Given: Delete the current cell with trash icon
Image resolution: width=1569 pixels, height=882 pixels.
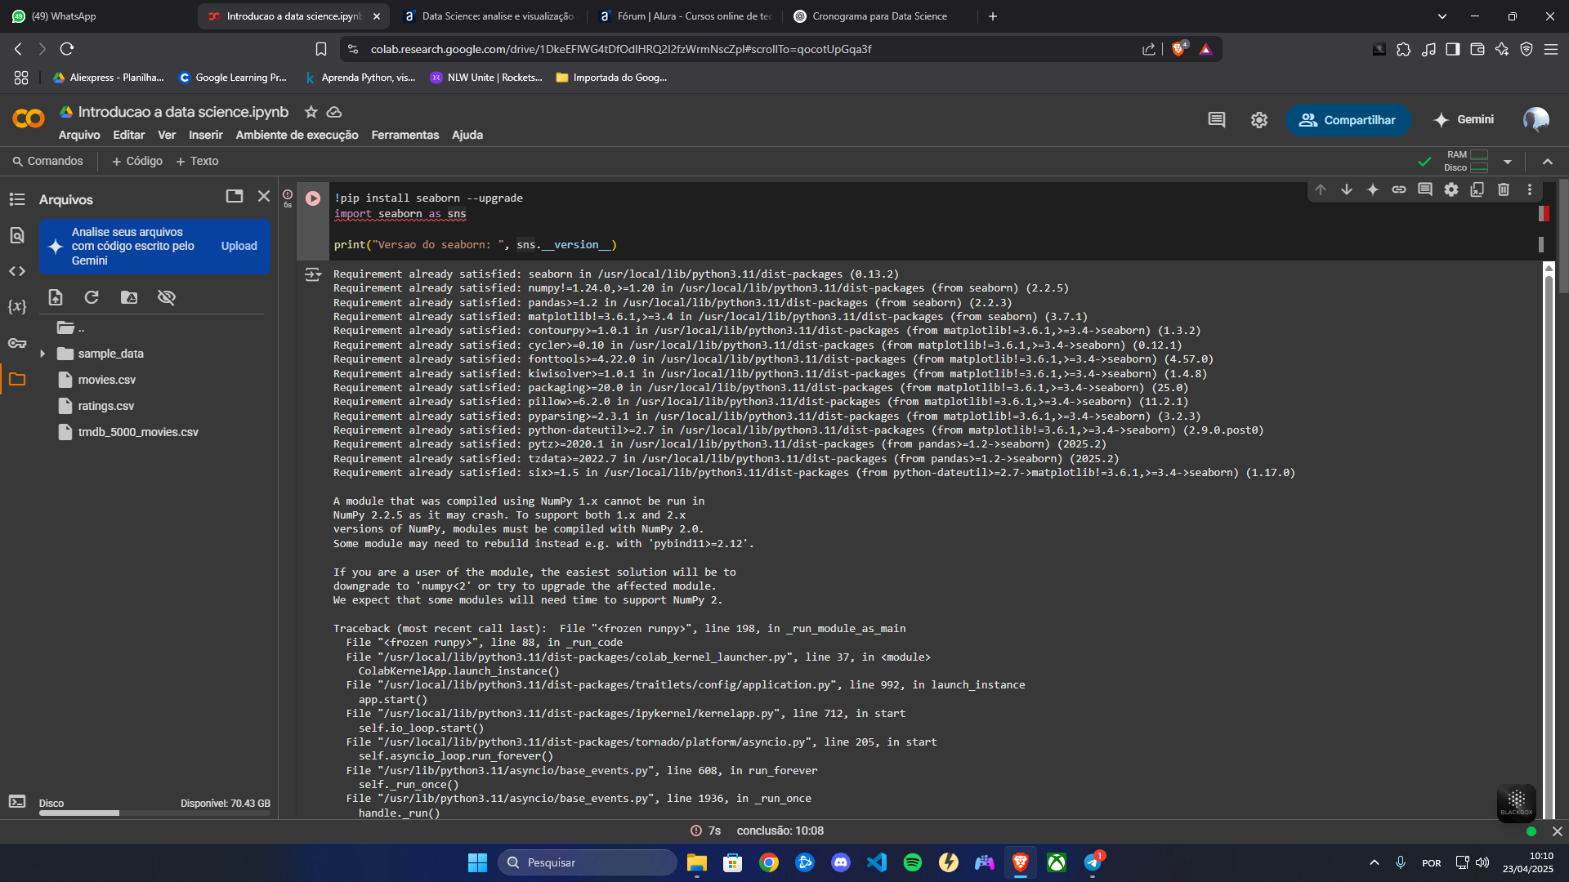Looking at the screenshot, I should tap(1504, 189).
